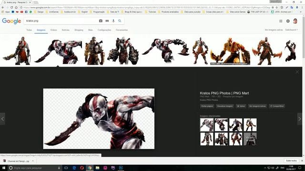Expand the SafeSearch dropdown
305x171 pixels.
click(x=291, y=30)
